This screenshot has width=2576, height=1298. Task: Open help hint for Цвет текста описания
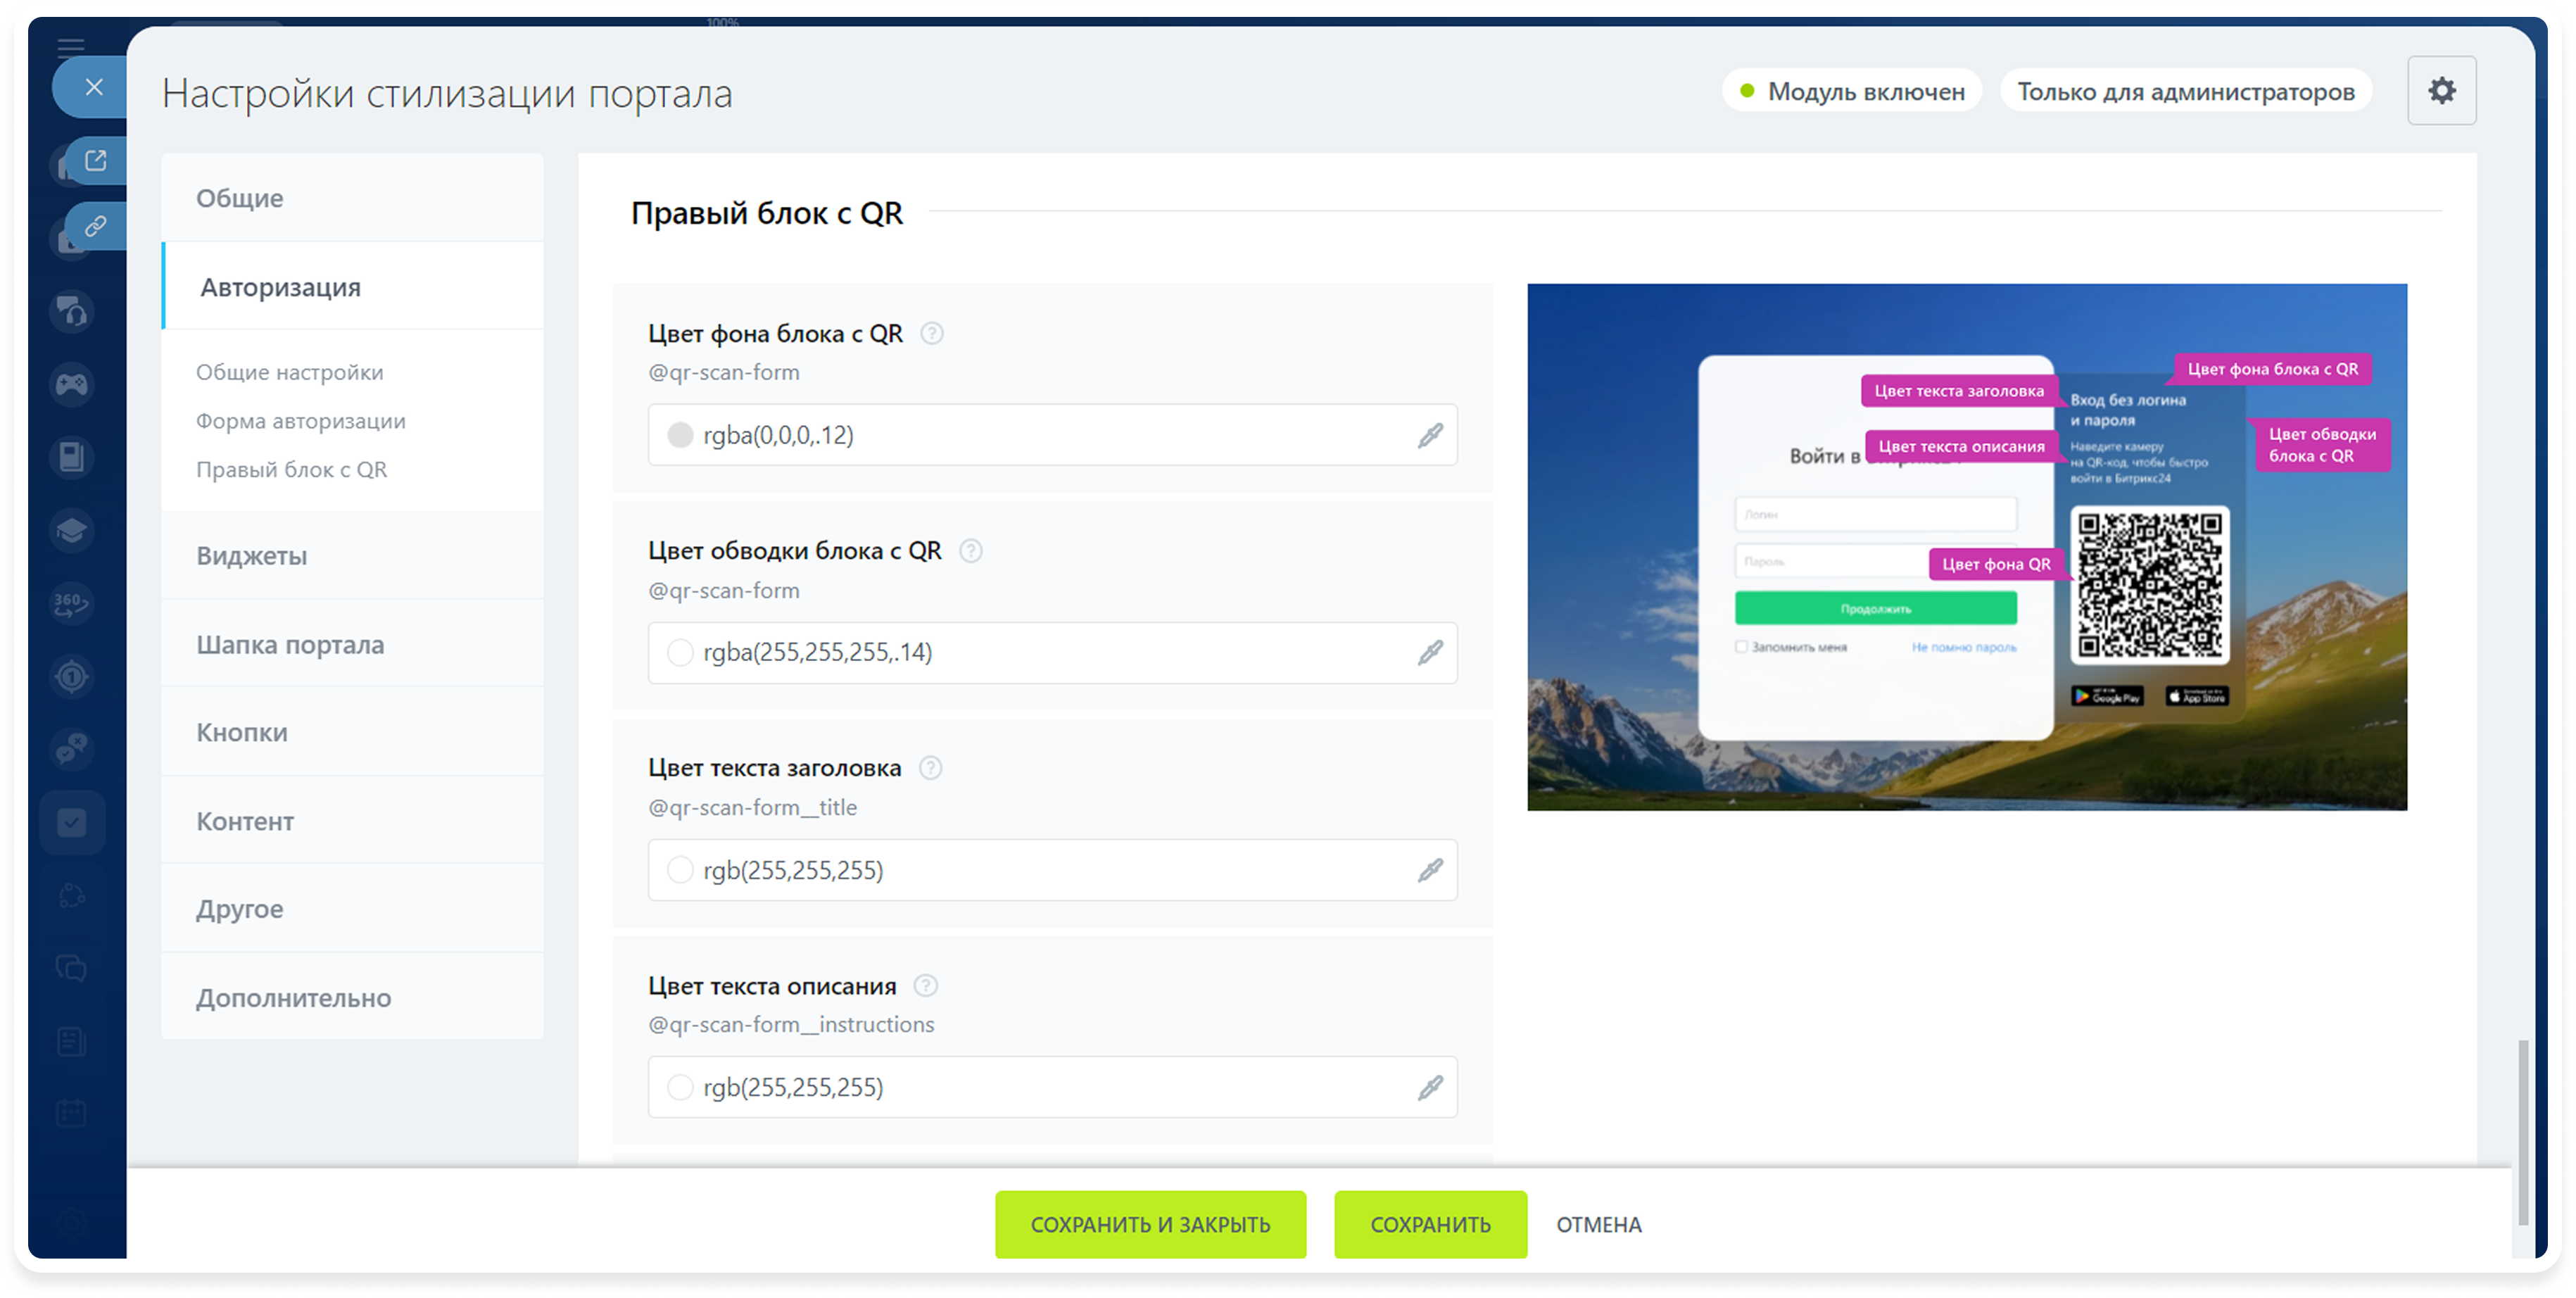click(925, 986)
